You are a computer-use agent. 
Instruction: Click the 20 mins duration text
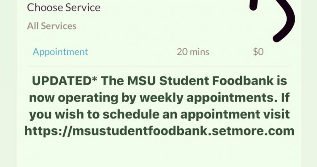(193, 52)
